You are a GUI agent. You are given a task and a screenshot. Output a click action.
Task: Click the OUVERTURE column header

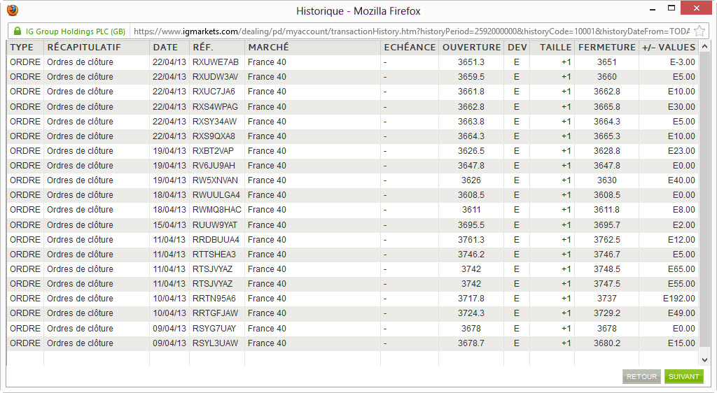point(471,48)
